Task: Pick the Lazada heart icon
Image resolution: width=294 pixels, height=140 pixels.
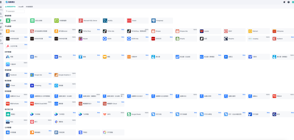Action: tap(202, 31)
